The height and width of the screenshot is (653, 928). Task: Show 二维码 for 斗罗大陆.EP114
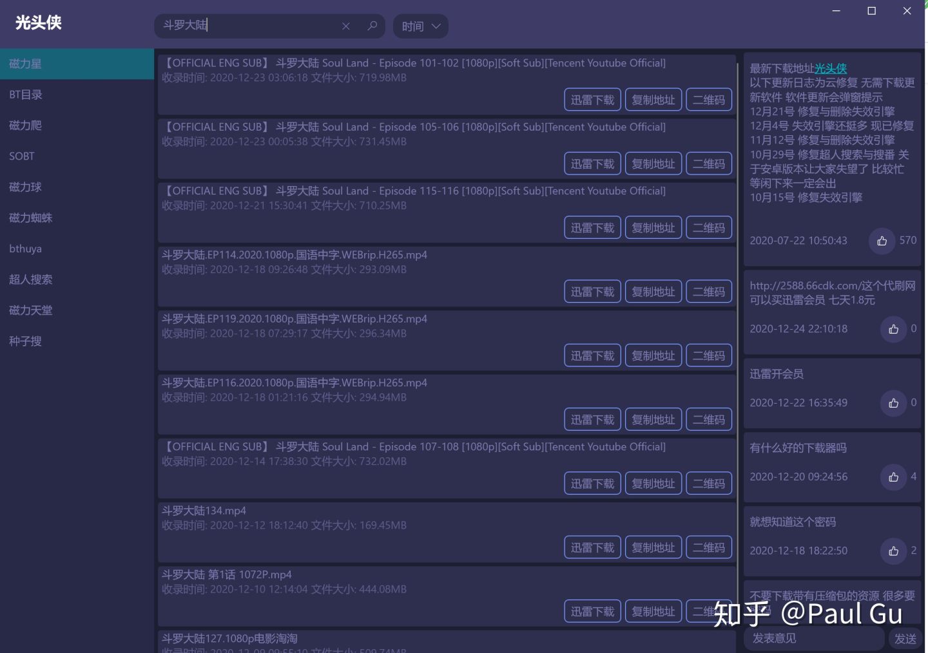tap(708, 292)
